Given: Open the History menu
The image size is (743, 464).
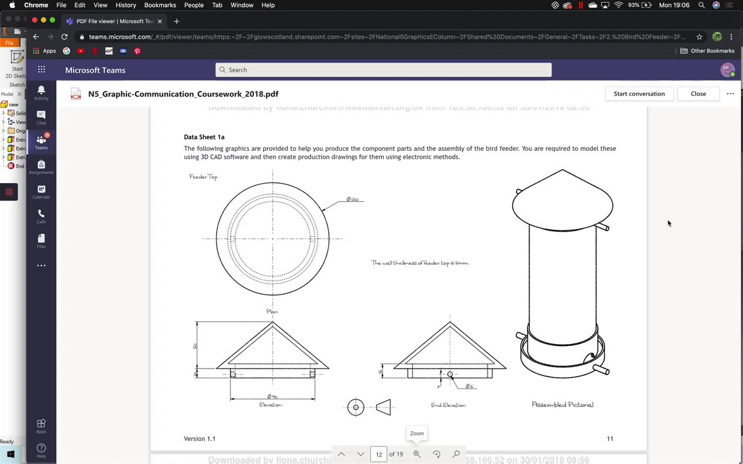Looking at the screenshot, I should 126,5.
